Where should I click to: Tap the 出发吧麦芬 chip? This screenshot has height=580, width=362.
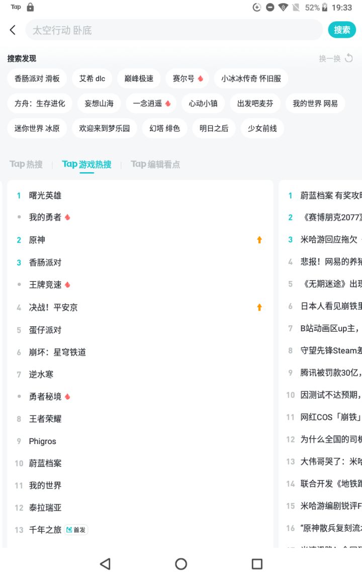pyautogui.click(x=255, y=104)
